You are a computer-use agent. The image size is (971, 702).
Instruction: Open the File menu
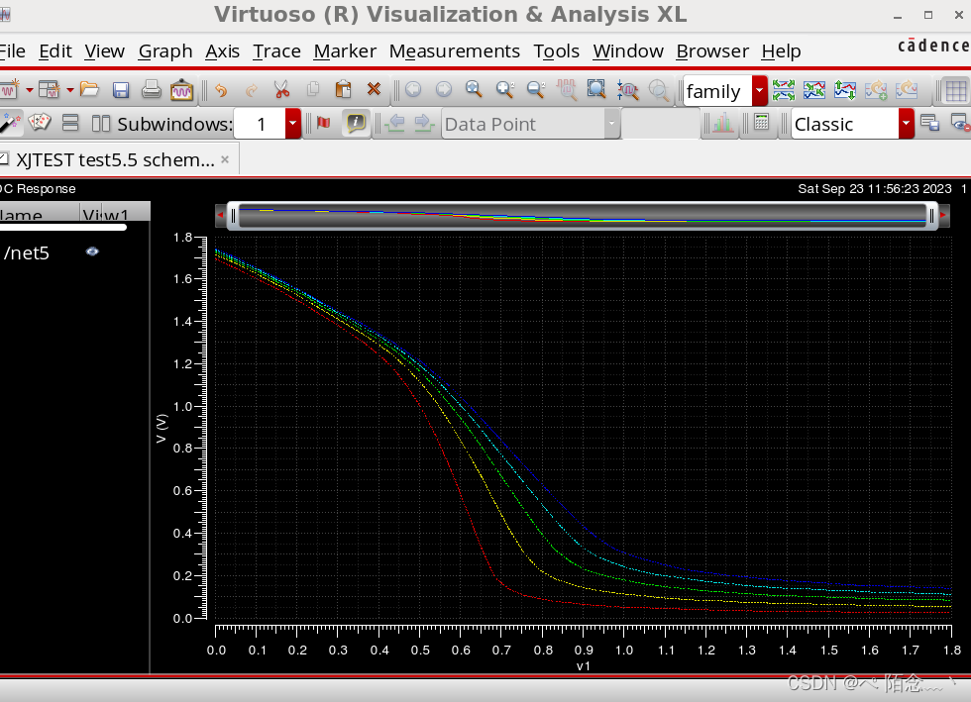[12, 51]
